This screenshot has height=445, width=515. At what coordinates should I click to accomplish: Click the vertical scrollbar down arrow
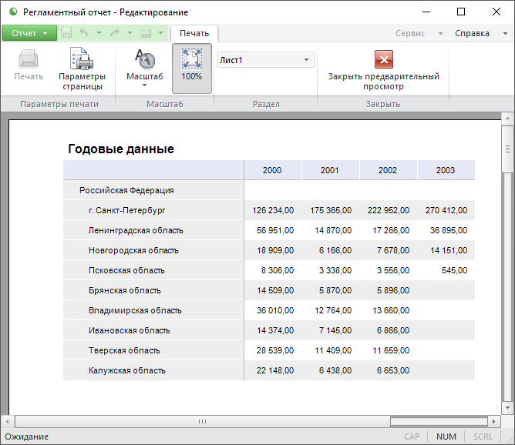point(507,407)
